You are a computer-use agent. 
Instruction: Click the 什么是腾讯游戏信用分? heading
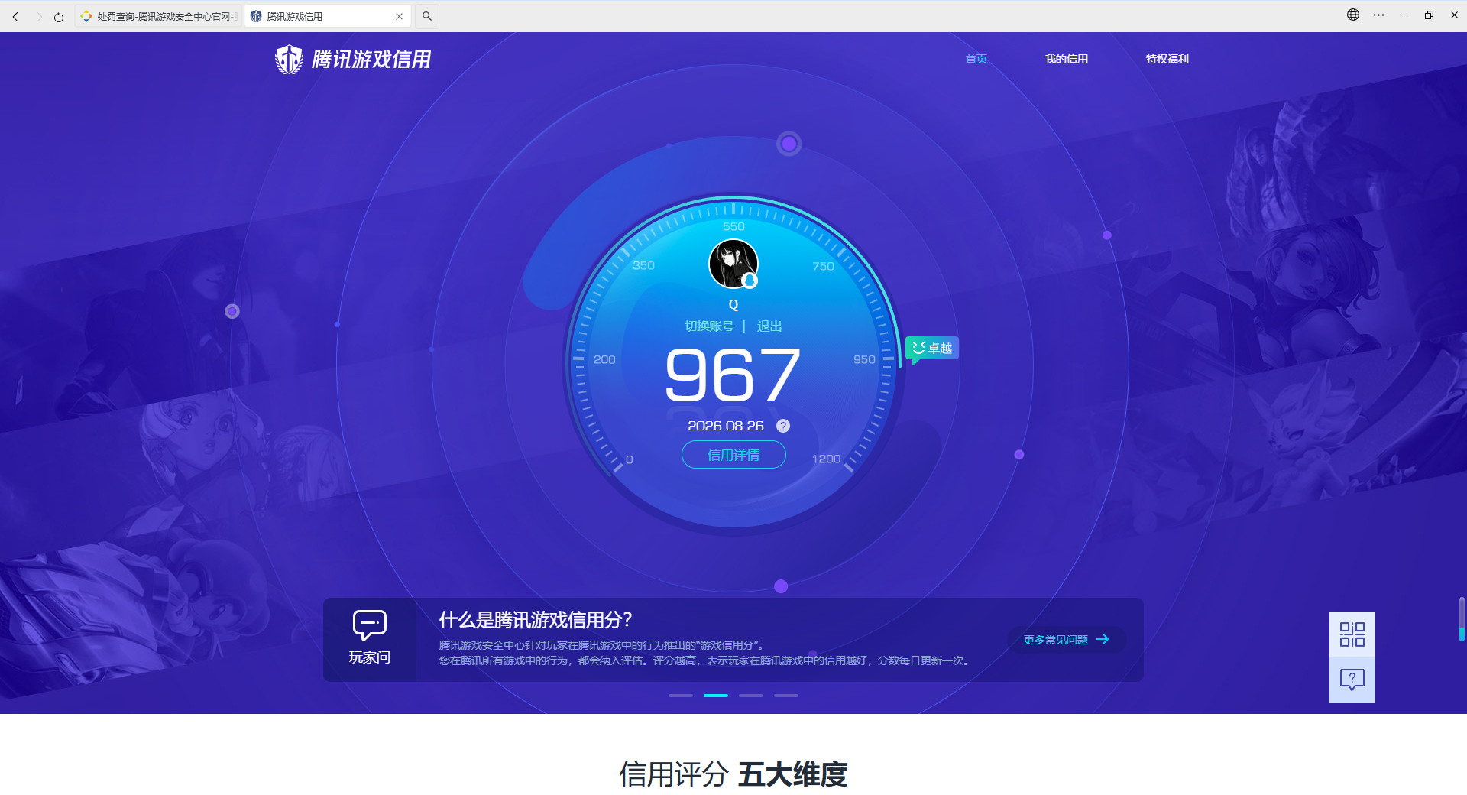tap(536, 620)
